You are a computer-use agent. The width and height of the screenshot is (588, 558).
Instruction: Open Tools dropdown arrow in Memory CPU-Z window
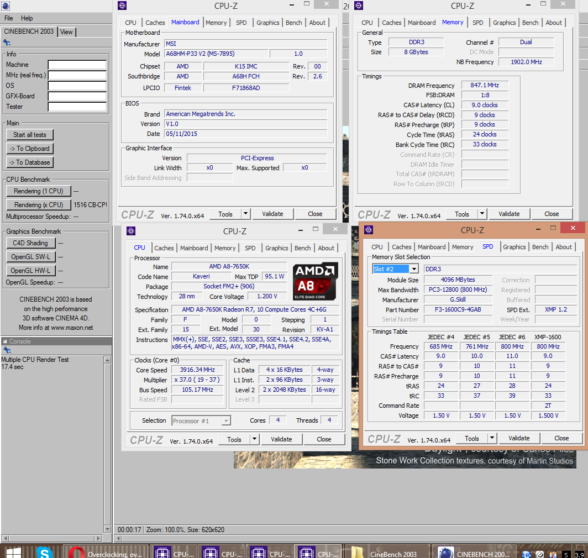482,214
